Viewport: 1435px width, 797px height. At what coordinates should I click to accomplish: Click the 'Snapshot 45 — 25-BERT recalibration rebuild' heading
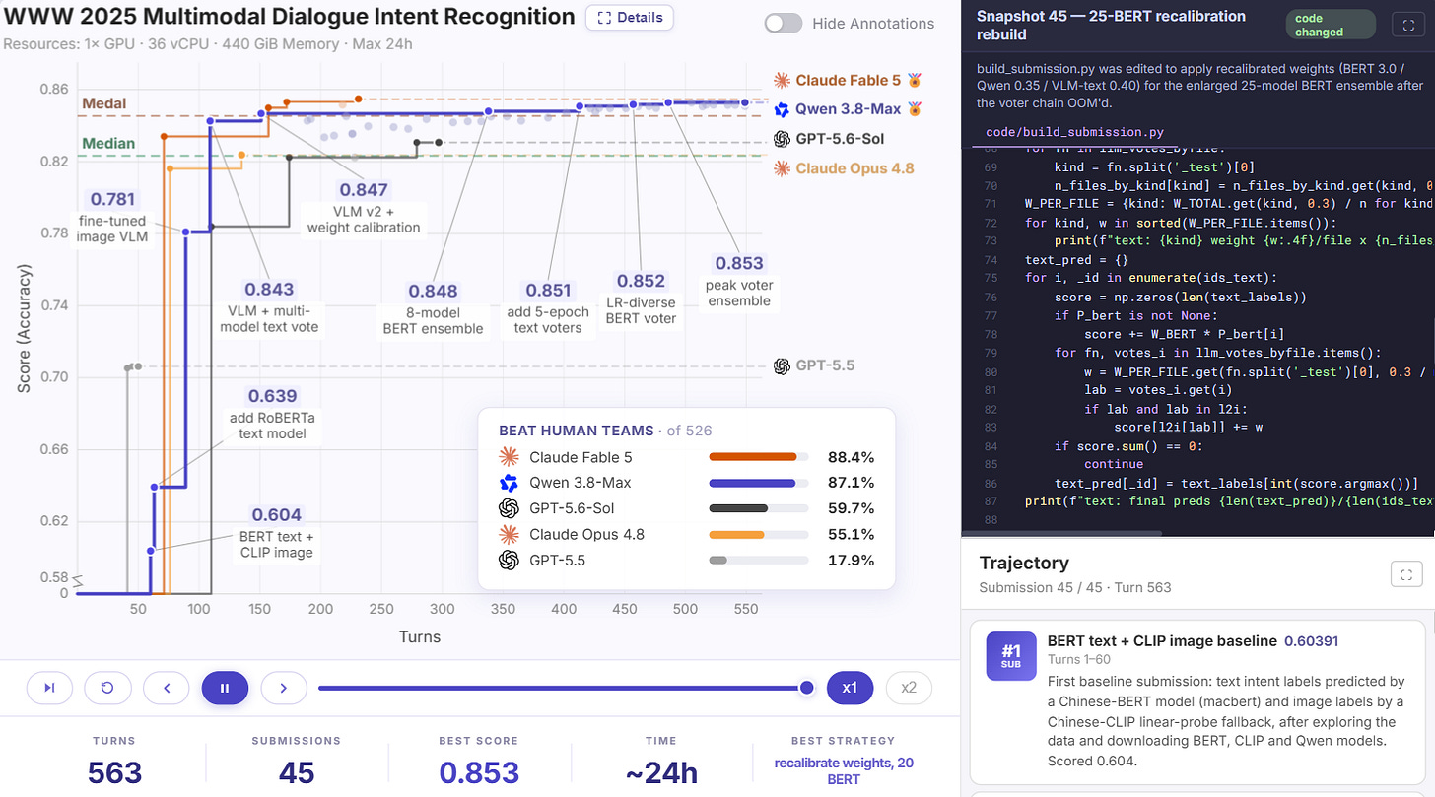tap(1111, 25)
